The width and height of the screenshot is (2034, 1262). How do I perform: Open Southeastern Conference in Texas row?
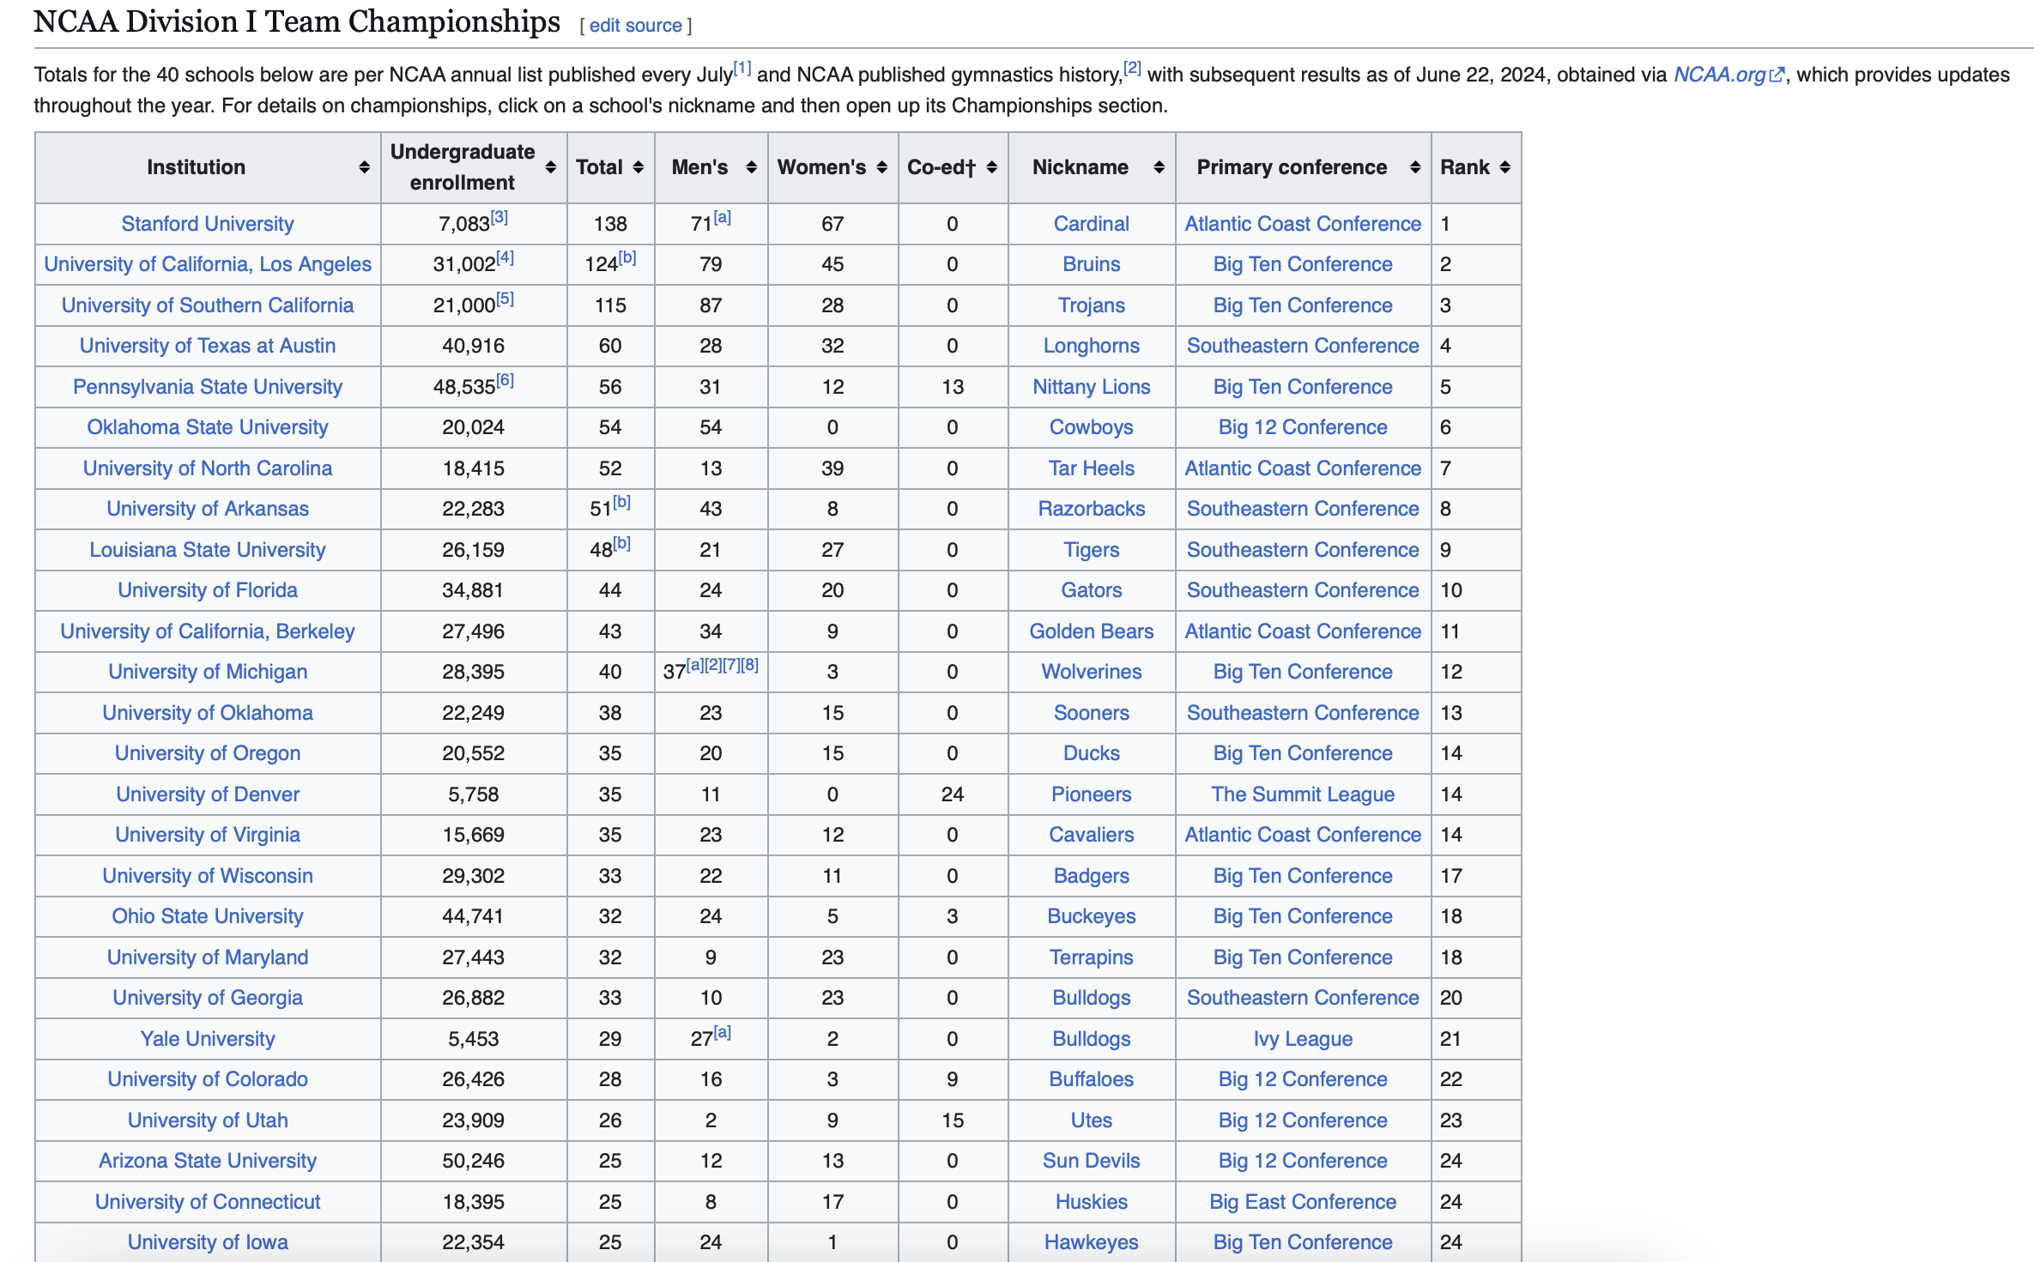click(1303, 346)
